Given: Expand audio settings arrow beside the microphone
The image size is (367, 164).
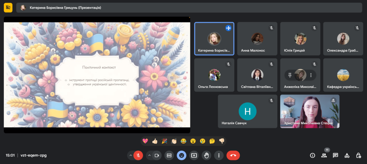Looking at the screenshot, I should click(x=130, y=155).
